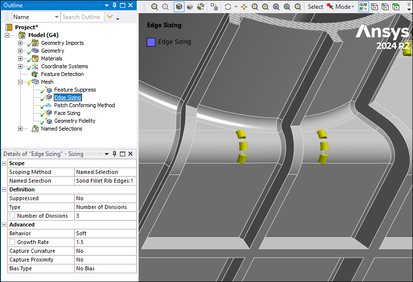413x282 pixels.
Task: Open the Name filter dropdown in Outline
Action: [56, 17]
